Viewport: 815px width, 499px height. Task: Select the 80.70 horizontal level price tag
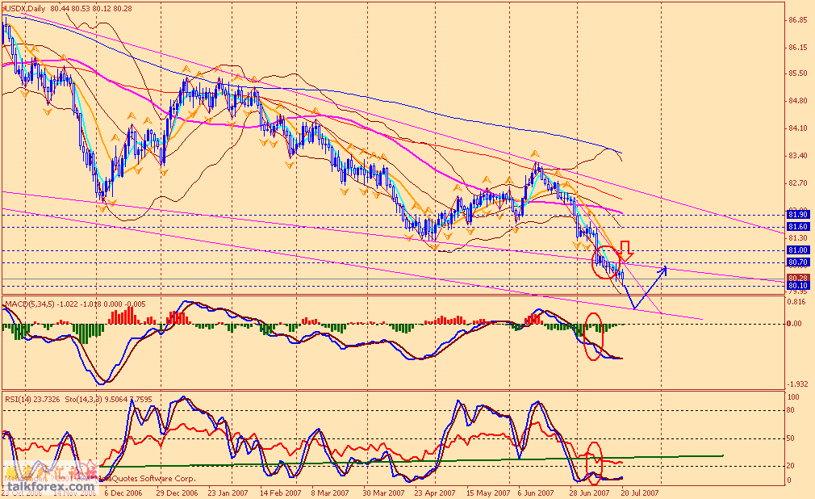click(x=798, y=262)
